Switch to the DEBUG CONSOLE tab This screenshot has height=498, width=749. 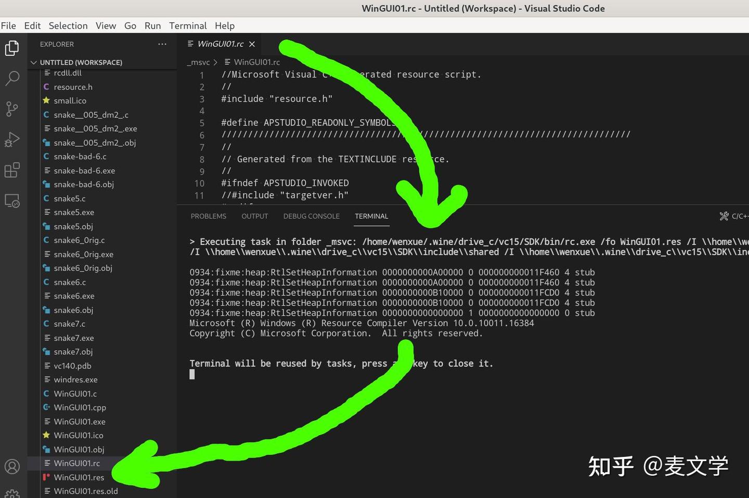coord(312,216)
